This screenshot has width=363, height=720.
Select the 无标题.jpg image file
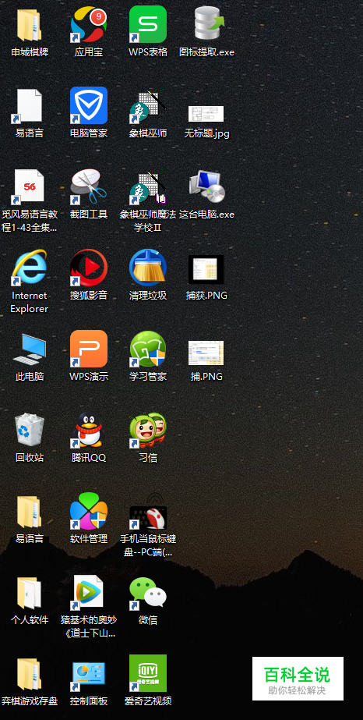[206, 114]
